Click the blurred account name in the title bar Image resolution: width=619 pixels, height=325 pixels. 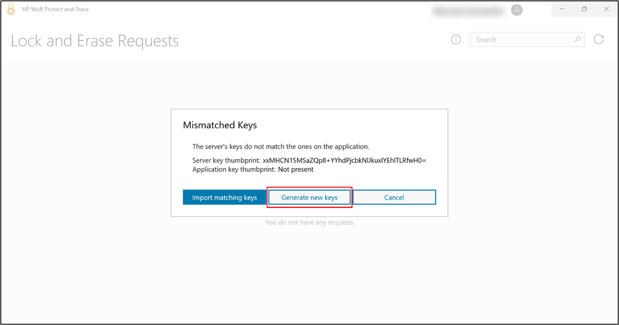(x=469, y=12)
